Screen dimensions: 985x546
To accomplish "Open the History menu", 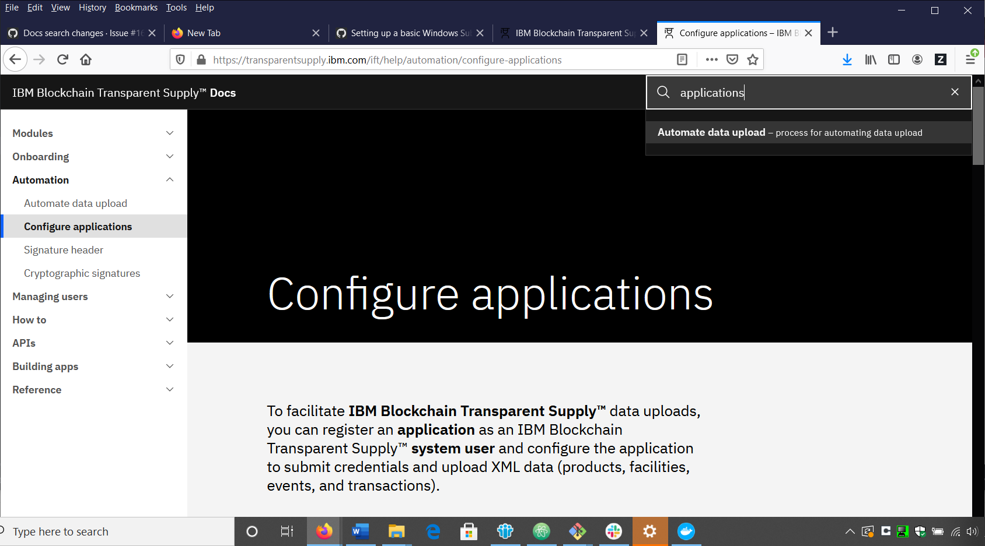I will [92, 8].
